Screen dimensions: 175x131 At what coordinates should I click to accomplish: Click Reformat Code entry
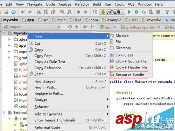68,127
